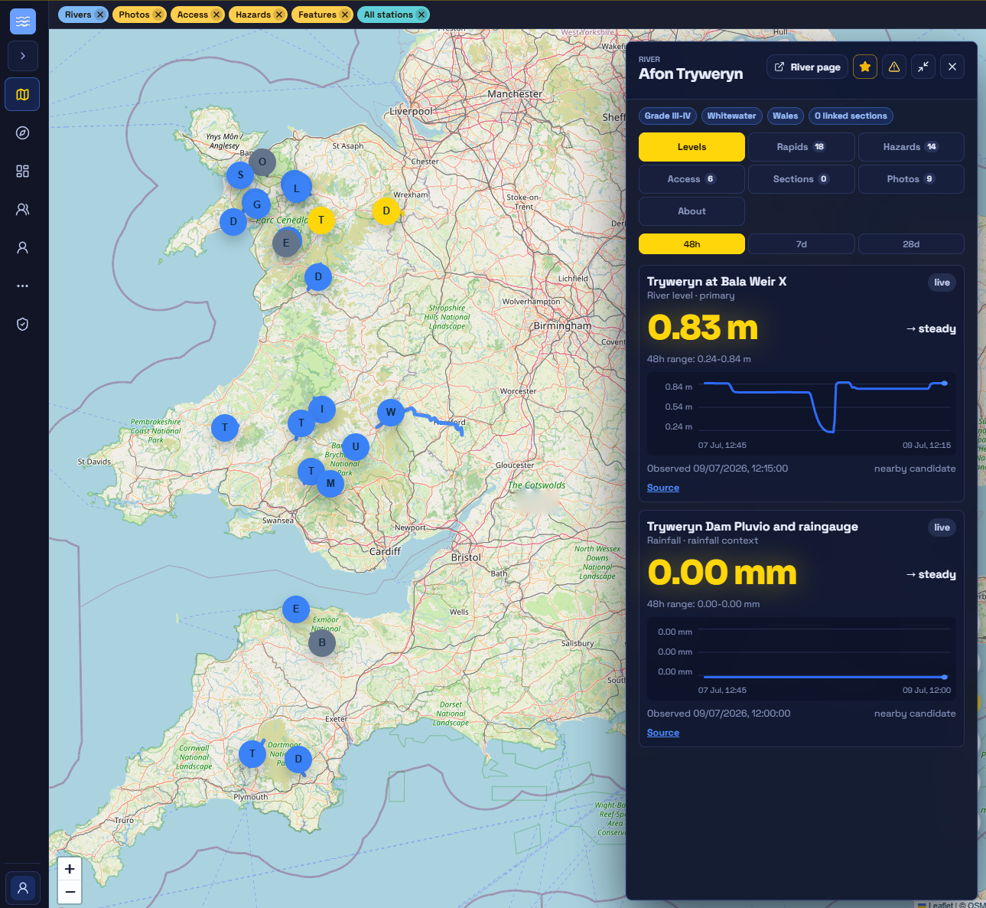Image resolution: width=986 pixels, height=908 pixels.
Task: Remove the Hazards filter chip
Action: click(279, 15)
